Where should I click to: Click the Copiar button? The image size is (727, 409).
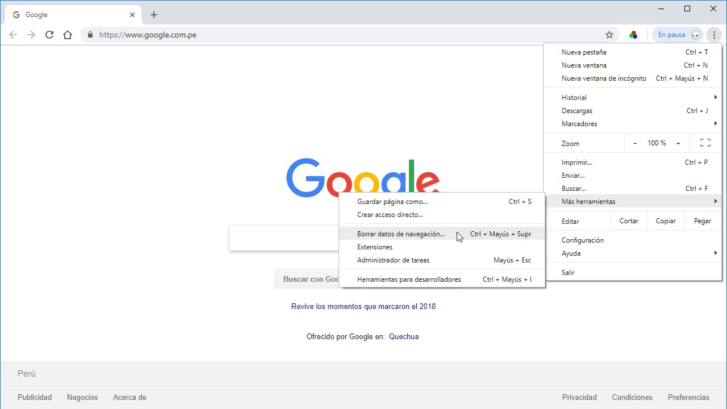(x=666, y=221)
